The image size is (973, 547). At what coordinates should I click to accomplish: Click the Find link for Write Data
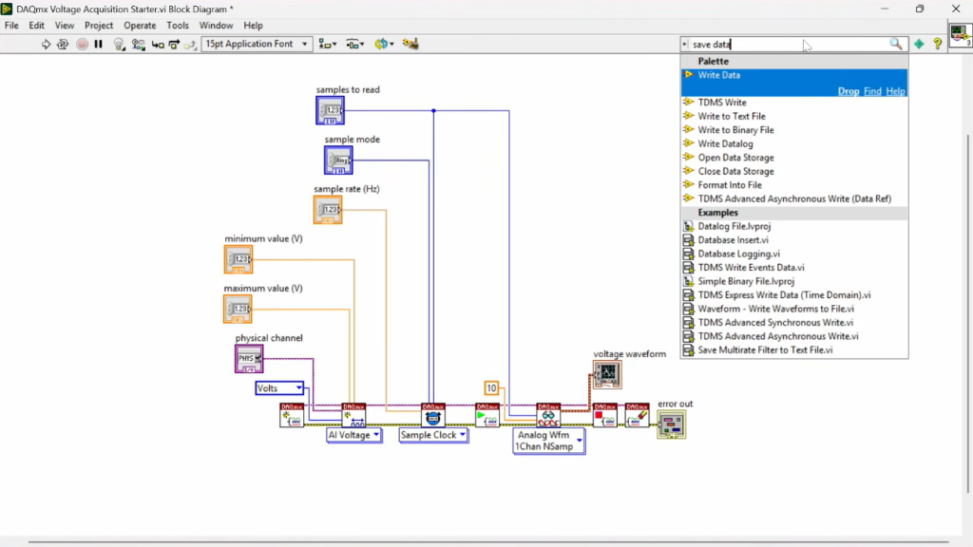[x=872, y=91]
